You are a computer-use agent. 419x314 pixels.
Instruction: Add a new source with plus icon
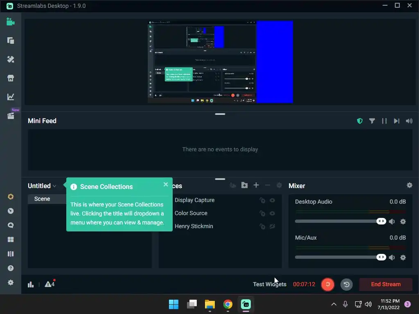tap(256, 185)
